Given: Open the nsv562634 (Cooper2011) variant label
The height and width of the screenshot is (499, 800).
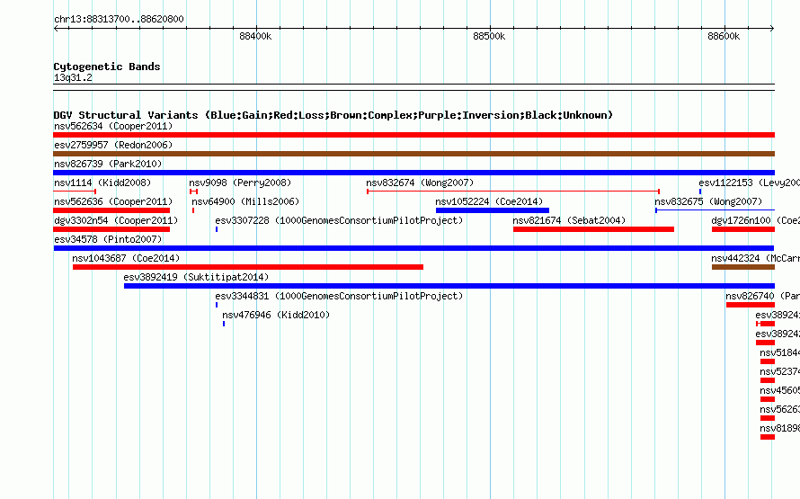Looking at the screenshot, I should pyautogui.click(x=113, y=126).
